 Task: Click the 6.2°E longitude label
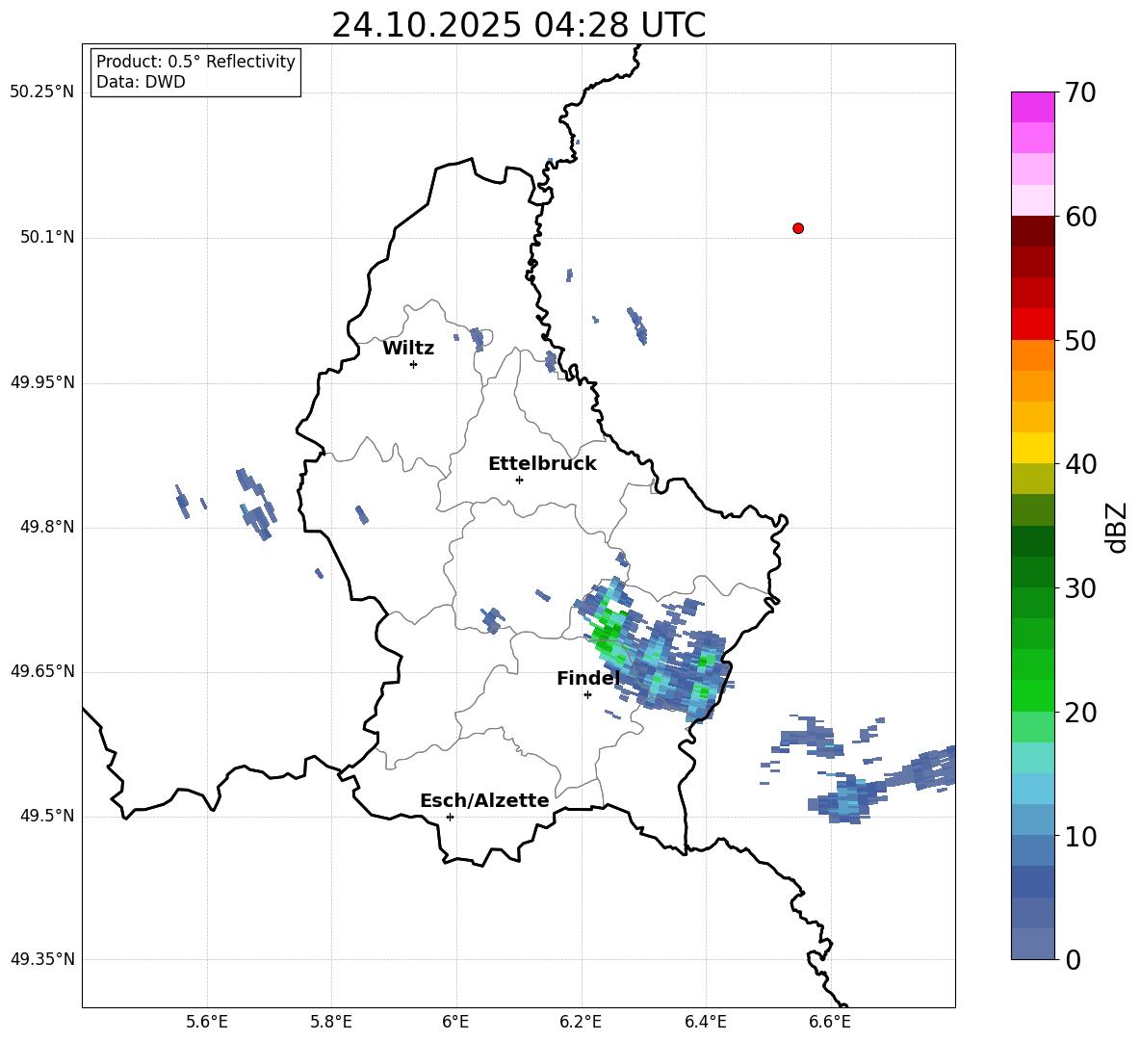pyautogui.click(x=581, y=1022)
